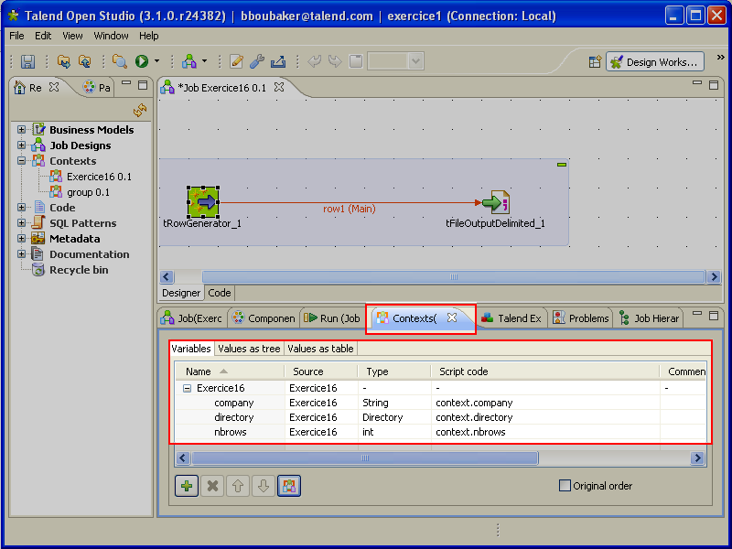
Task: Click the refresh icon in the Repository panel
Action: [139, 111]
